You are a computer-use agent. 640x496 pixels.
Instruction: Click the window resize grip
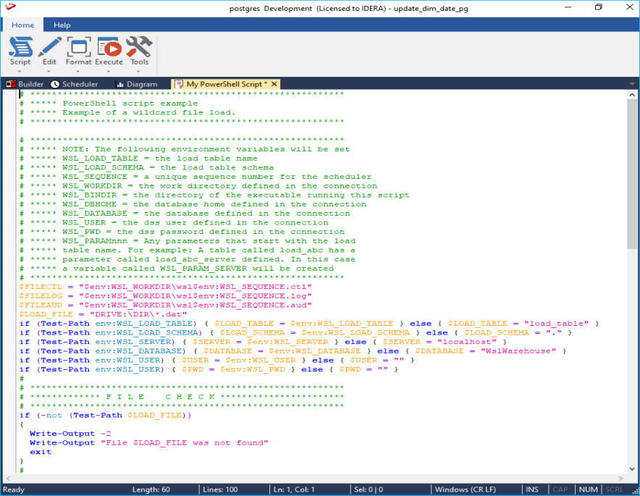pos(635,491)
